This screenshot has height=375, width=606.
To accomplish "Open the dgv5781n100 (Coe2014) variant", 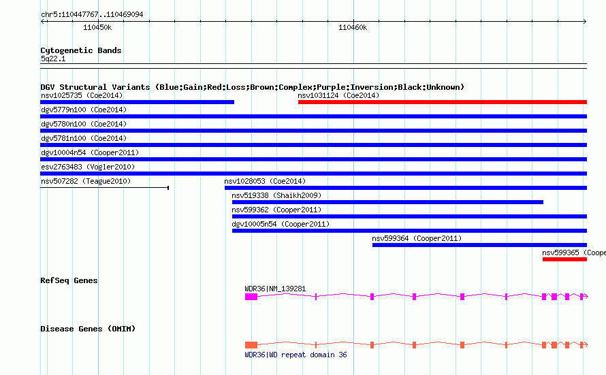I will (x=84, y=138).
